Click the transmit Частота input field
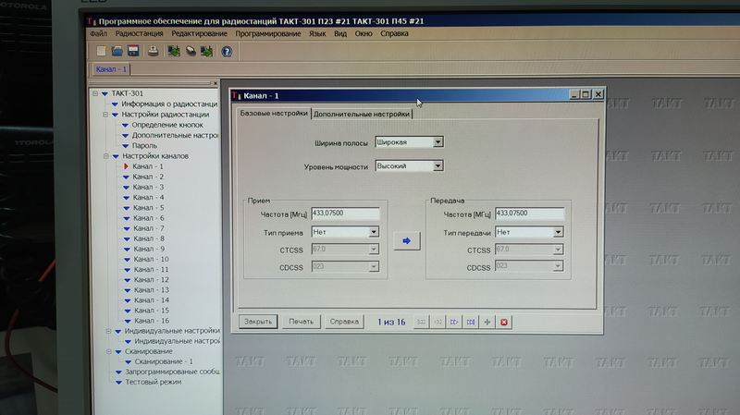The height and width of the screenshot is (415, 740). [x=529, y=214]
